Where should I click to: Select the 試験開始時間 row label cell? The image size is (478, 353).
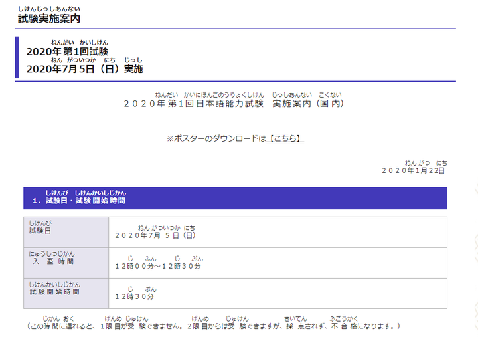[66, 293]
